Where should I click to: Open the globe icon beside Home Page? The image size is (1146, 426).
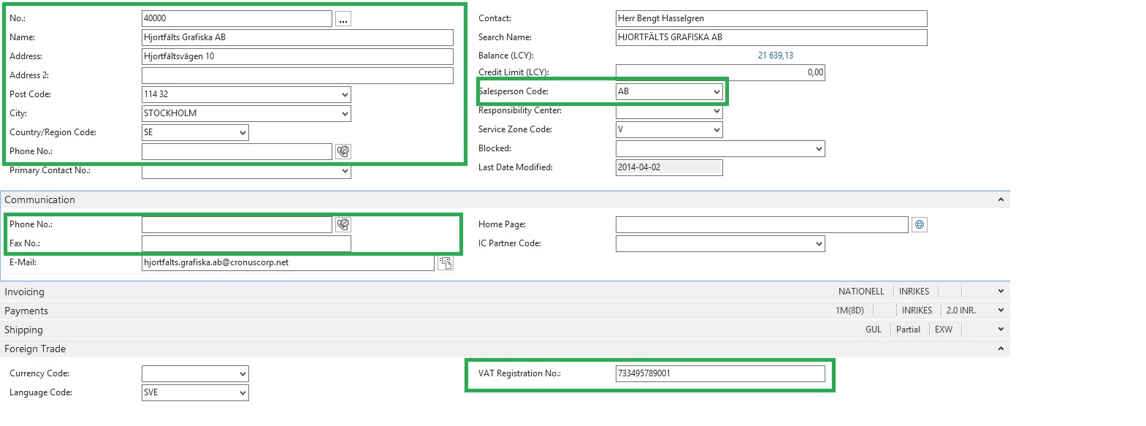[x=920, y=224]
